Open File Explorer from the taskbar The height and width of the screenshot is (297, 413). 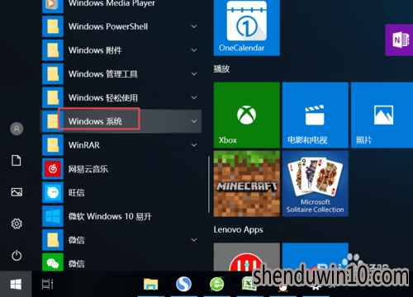[x=150, y=285]
